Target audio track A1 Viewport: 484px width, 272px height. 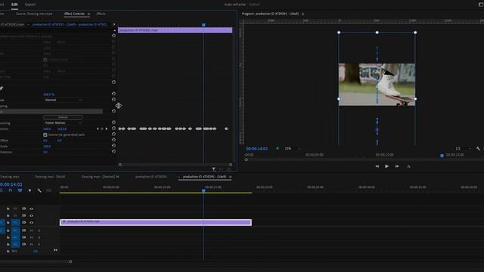coord(15,230)
